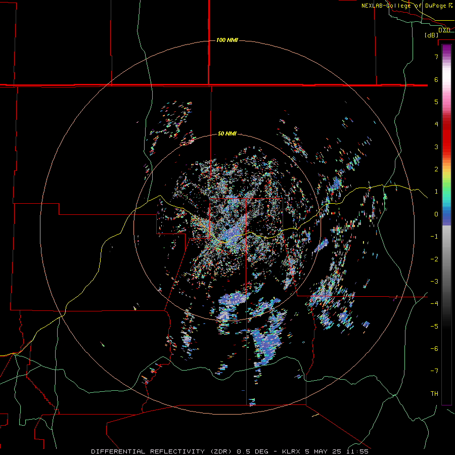The width and height of the screenshot is (455, 455).
Task: Click the 0 value on color scale
Action: [436, 214]
